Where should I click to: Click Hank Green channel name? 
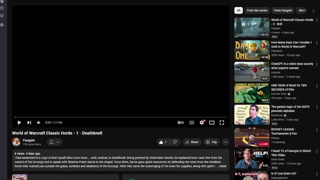coord(278,159)
